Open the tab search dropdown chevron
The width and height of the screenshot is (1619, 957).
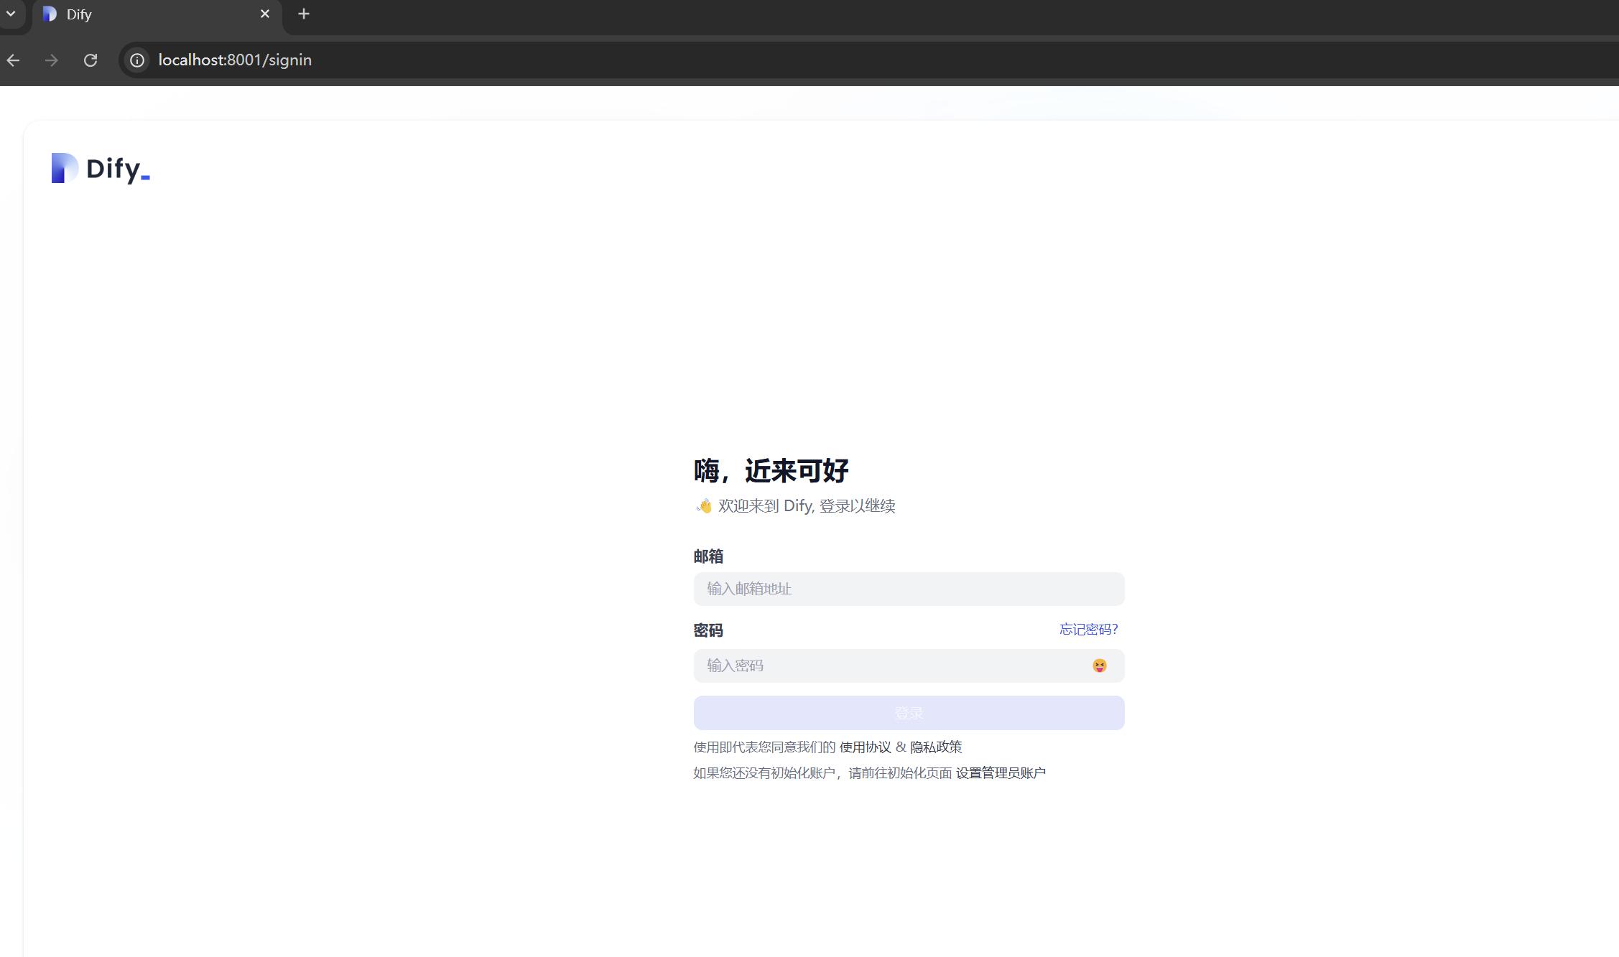click(x=11, y=14)
